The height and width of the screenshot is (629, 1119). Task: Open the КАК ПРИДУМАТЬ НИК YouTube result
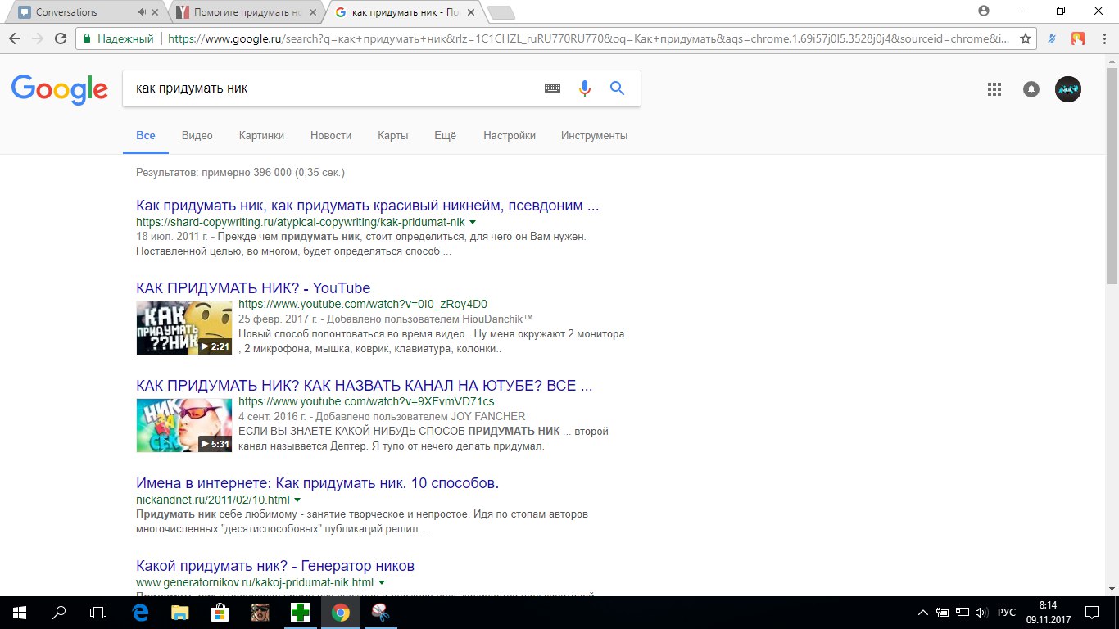[253, 287]
